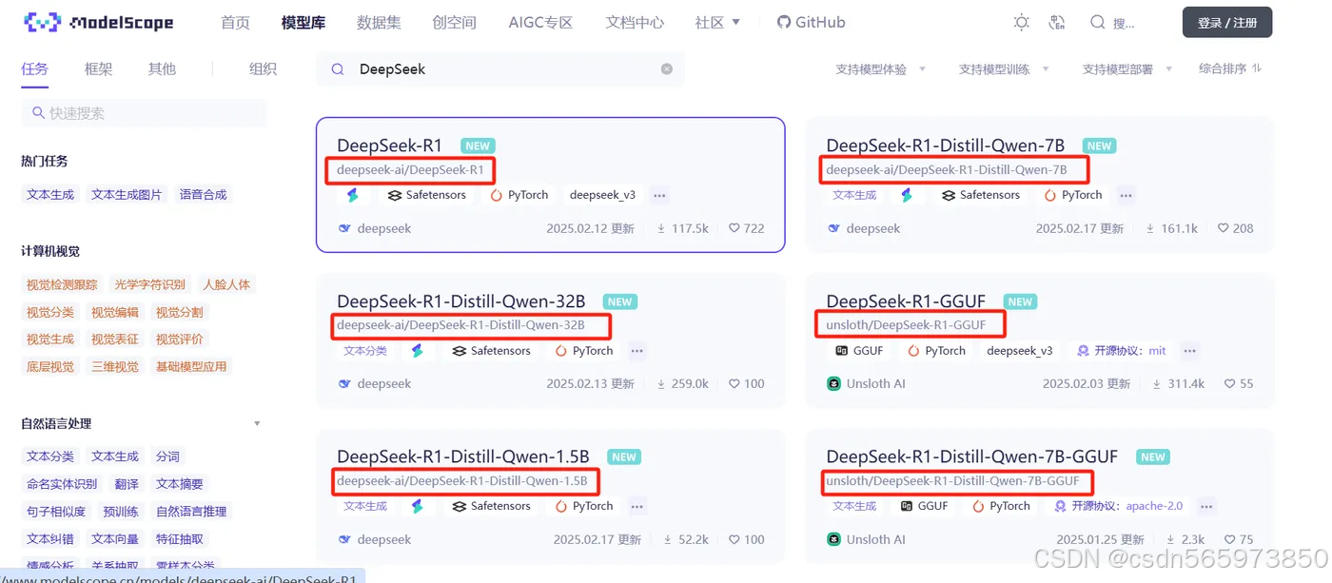Select the 语音合成 hot task tag

pyautogui.click(x=204, y=194)
